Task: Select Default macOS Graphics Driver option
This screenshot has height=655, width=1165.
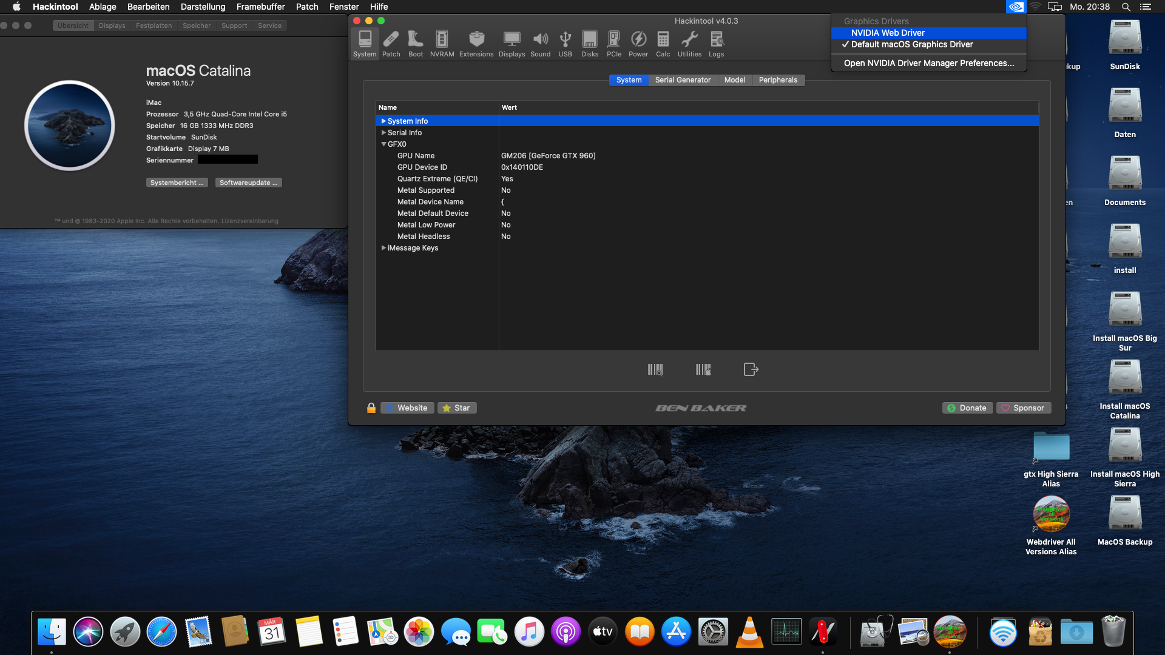Action: pos(911,44)
